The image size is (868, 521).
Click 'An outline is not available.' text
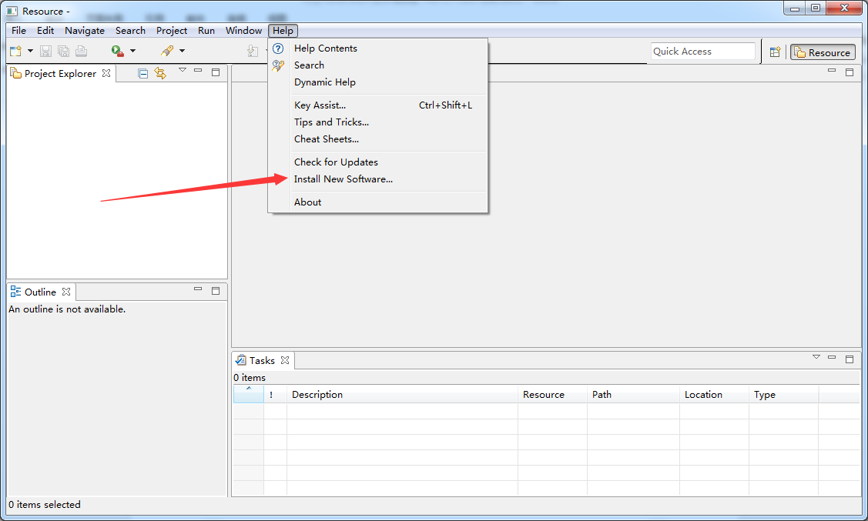[x=67, y=309]
